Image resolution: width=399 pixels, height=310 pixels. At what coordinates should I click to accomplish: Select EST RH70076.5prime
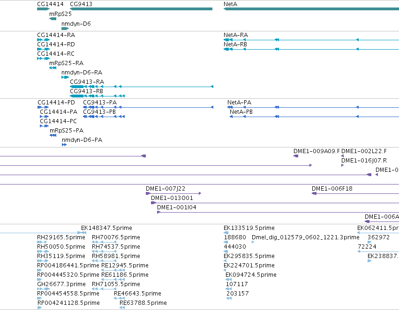pos(116,237)
